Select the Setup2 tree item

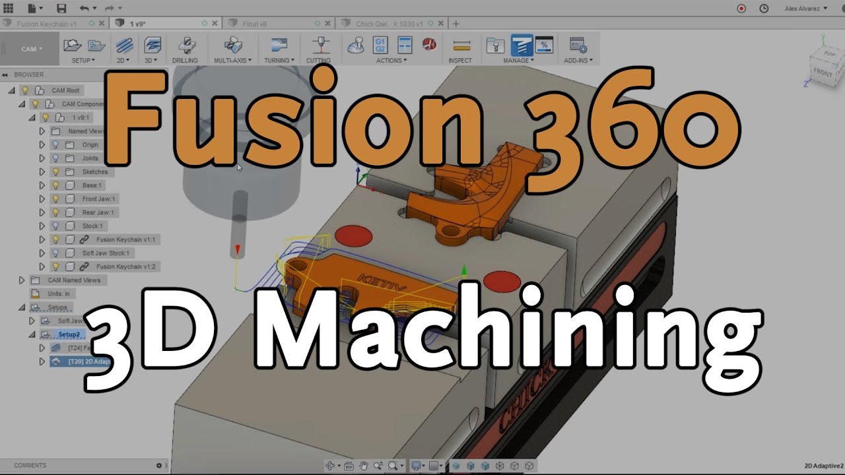(x=69, y=334)
